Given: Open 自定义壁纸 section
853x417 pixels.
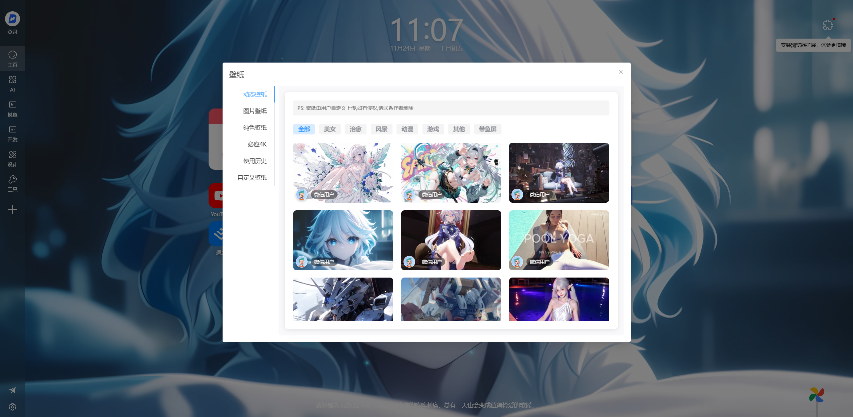Looking at the screenshot, I should pyautogui.click(x=252, y=177).
